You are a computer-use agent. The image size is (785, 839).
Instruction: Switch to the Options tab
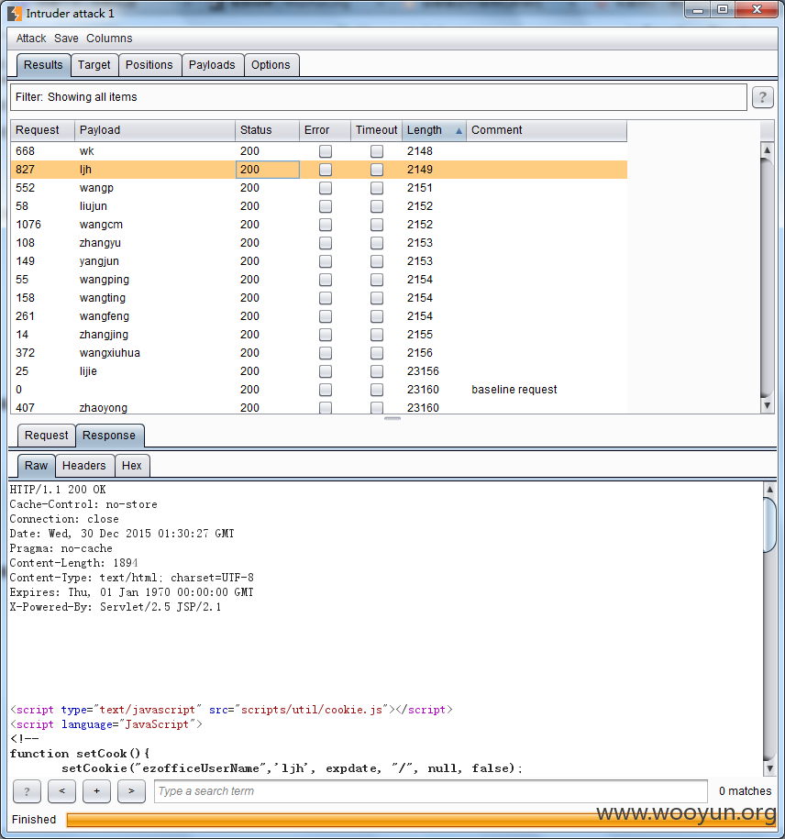click(x=271, y=65)
